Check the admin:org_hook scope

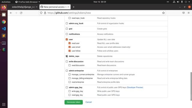point(67,23)
